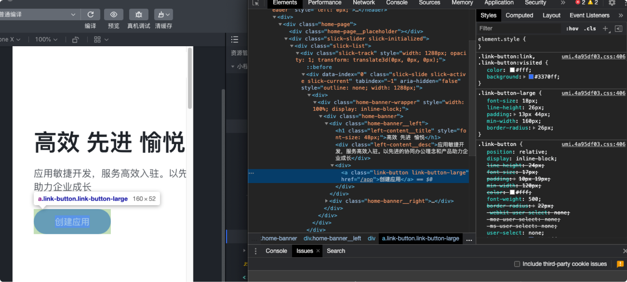Viewport: 627px width, 282px height.
Task: Click the clear cache broom icon
Action: pyautogui.click(x=163, y=15)
